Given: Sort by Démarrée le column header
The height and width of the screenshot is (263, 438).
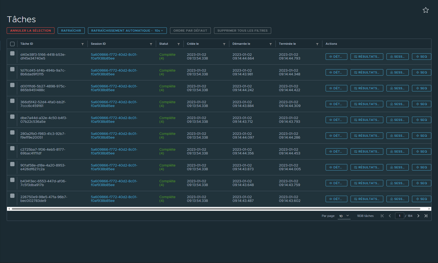Looking at the screenshot, I should pos(241,44).
